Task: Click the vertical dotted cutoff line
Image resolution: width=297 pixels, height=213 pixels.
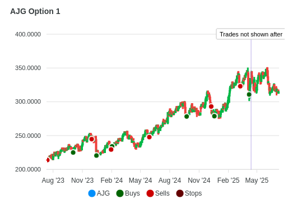Action: tap(251, 133)
